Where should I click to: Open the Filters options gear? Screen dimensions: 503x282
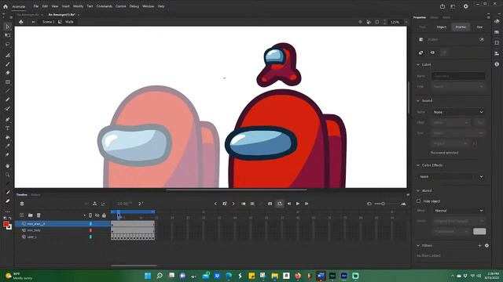[x=486, y=245]
